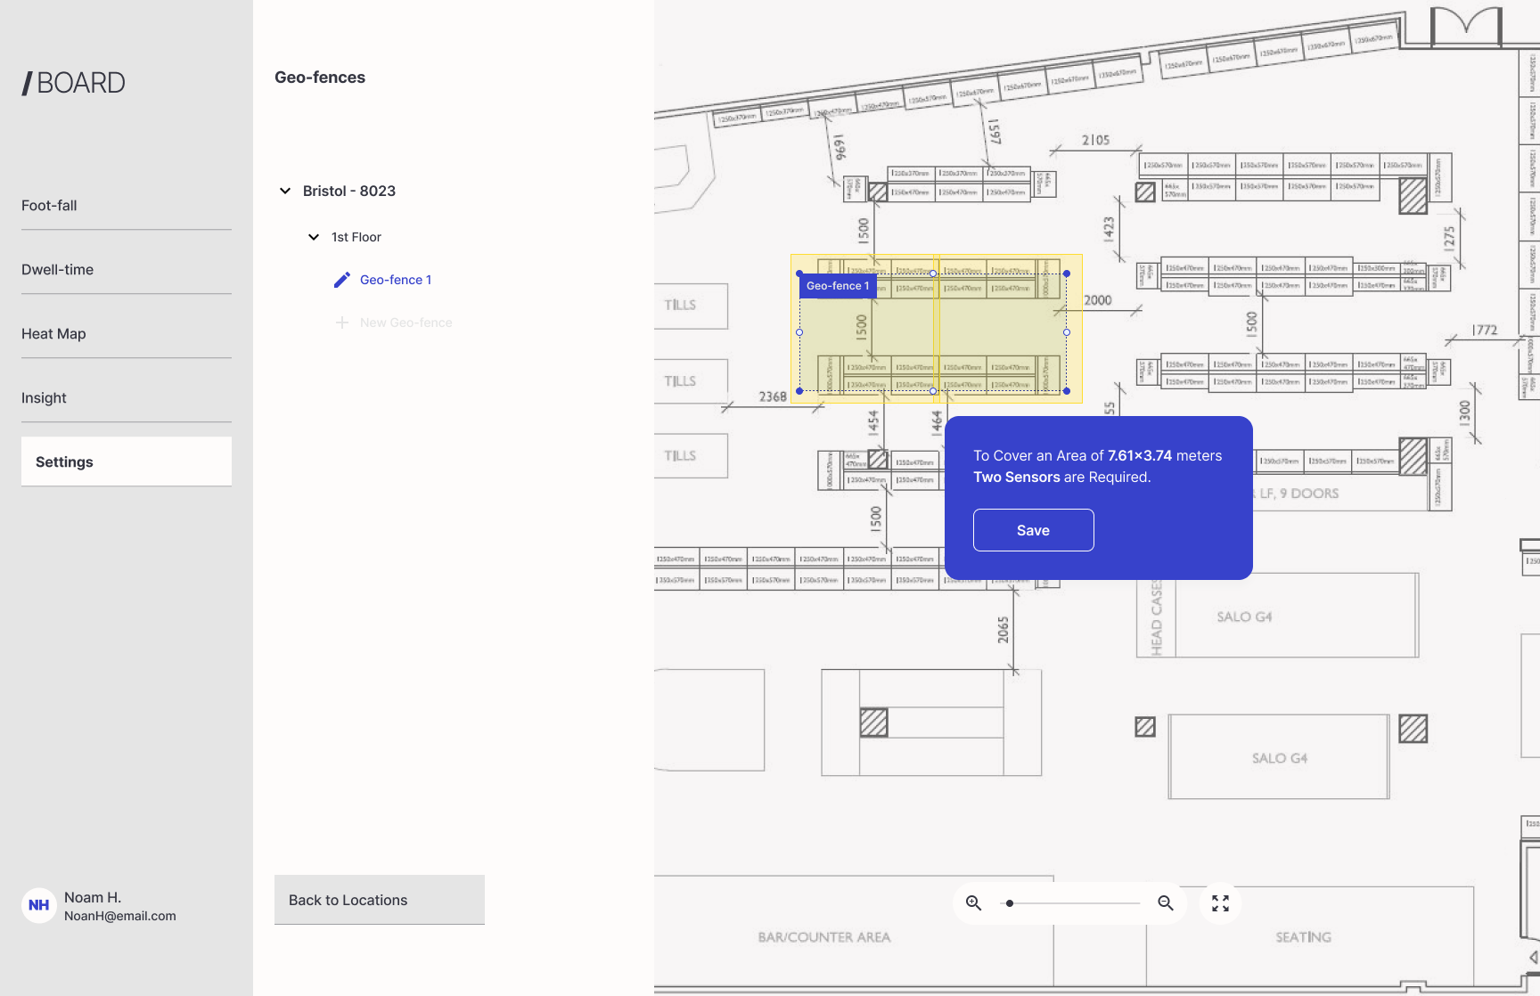This screenshot has width=1540, height=996.
Task: Click the bottom-left corner handle of geo-fence
Action: [799, 391]
